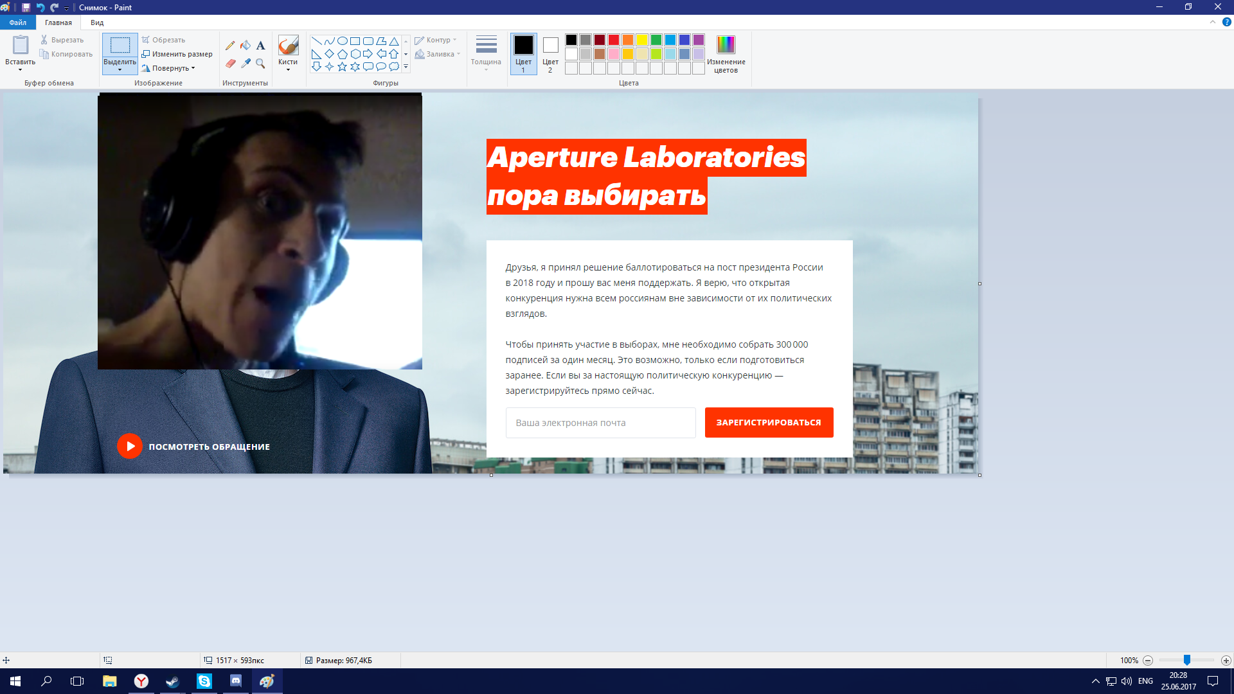The image size is (1234, 694).
Task: Click the Кисти brushes icon
Action: pyautogui.click(x=288, y=46)
